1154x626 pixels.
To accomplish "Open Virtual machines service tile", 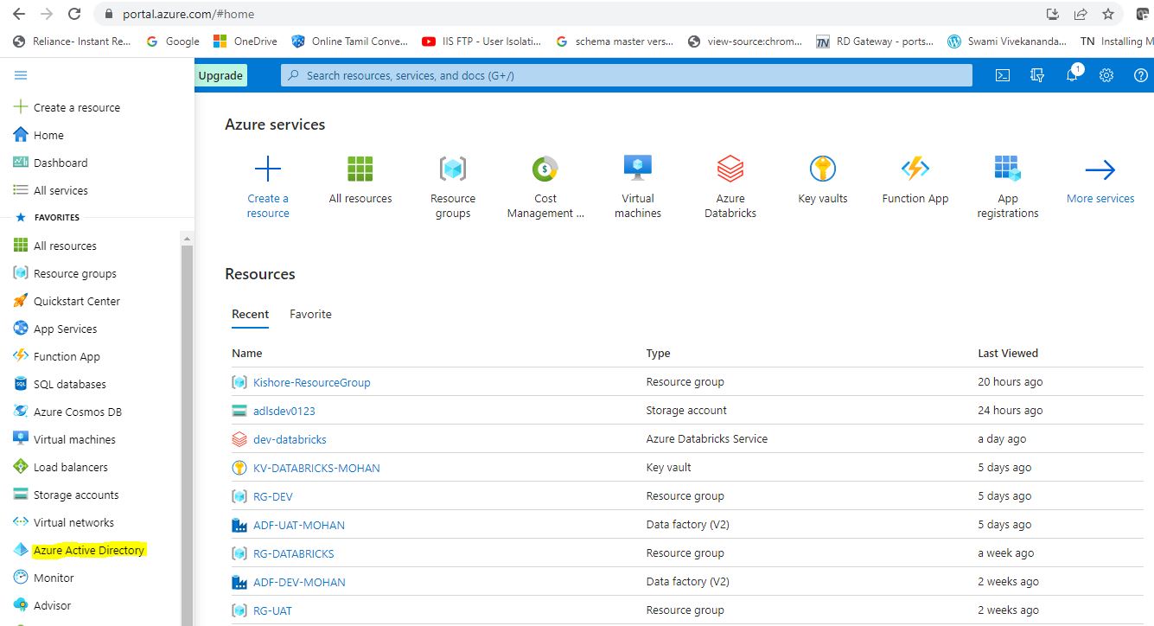I will 637,169.
